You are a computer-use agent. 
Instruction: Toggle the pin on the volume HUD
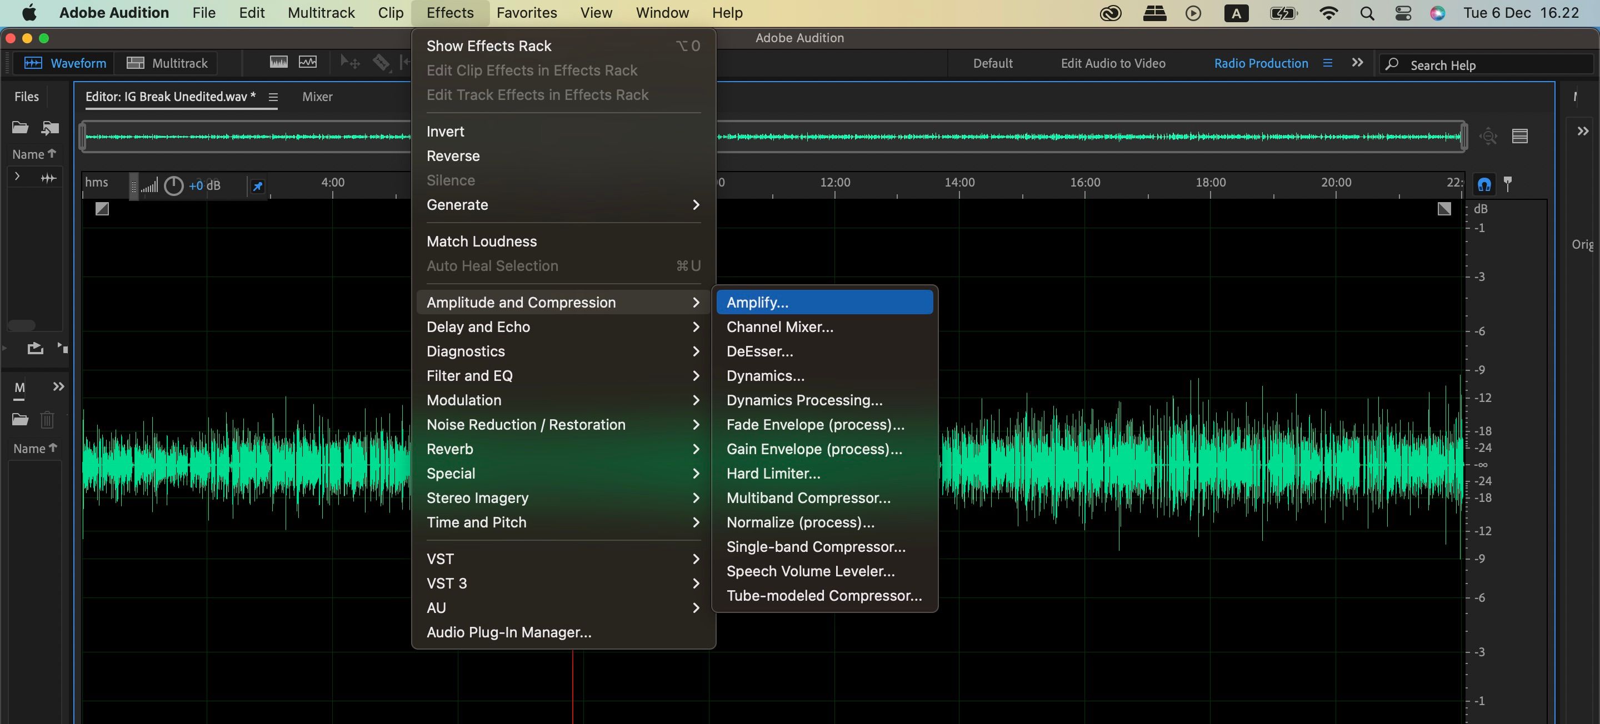[257, 185]
